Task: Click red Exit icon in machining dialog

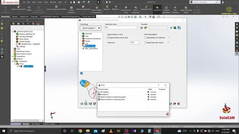Action: pyautogui.click(x=179, y=104)
